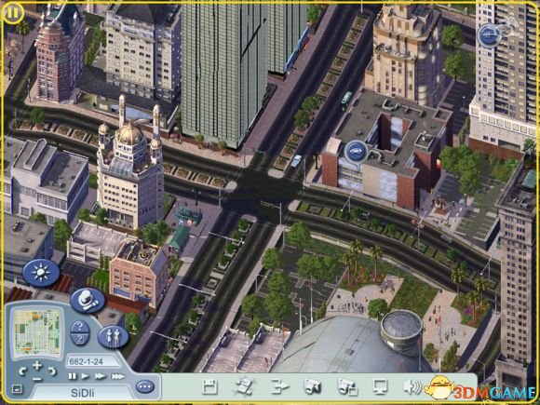Viewport: 540px width, 405px height.
Task: Open the My Sim mode people icon
Action: point(114,337)
